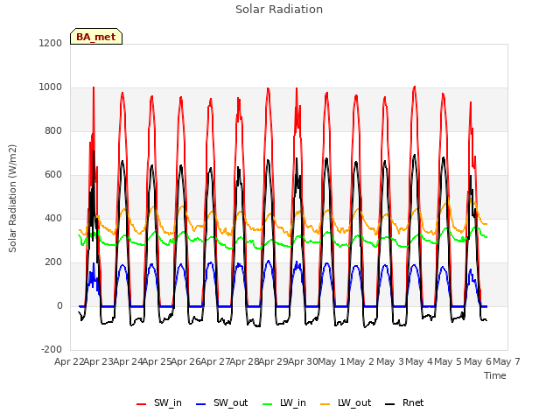Select the SW_in legend label
This screenshot has height=420, width=560.
168,402
